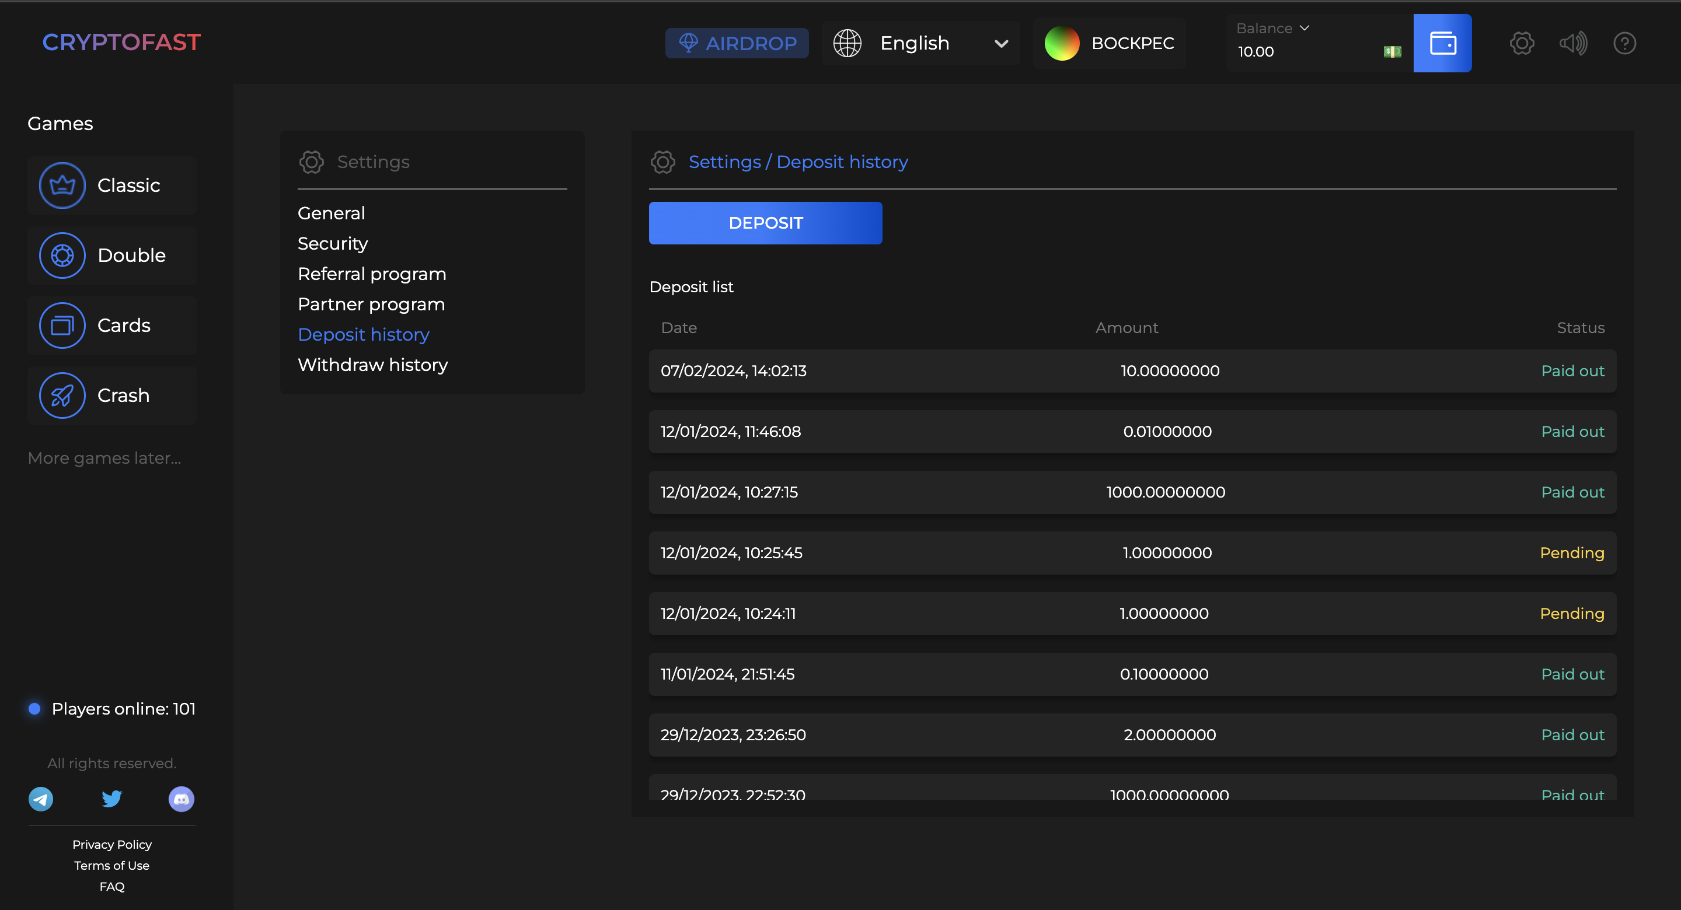The width and height of the screenshot is (1681, 910).
Task: Click the globe language selector icon
Action: pyautogui.click(x=847, y=43)
